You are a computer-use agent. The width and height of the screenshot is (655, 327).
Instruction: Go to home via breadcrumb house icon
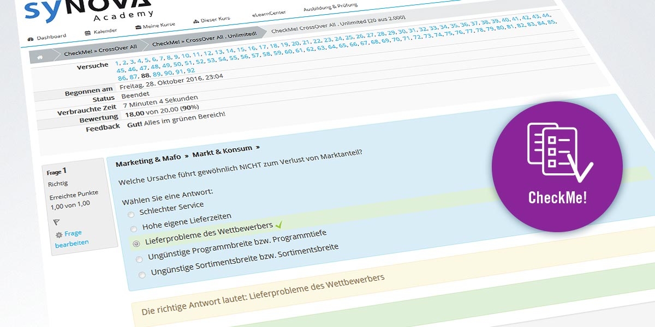click(x=39, y=58)
